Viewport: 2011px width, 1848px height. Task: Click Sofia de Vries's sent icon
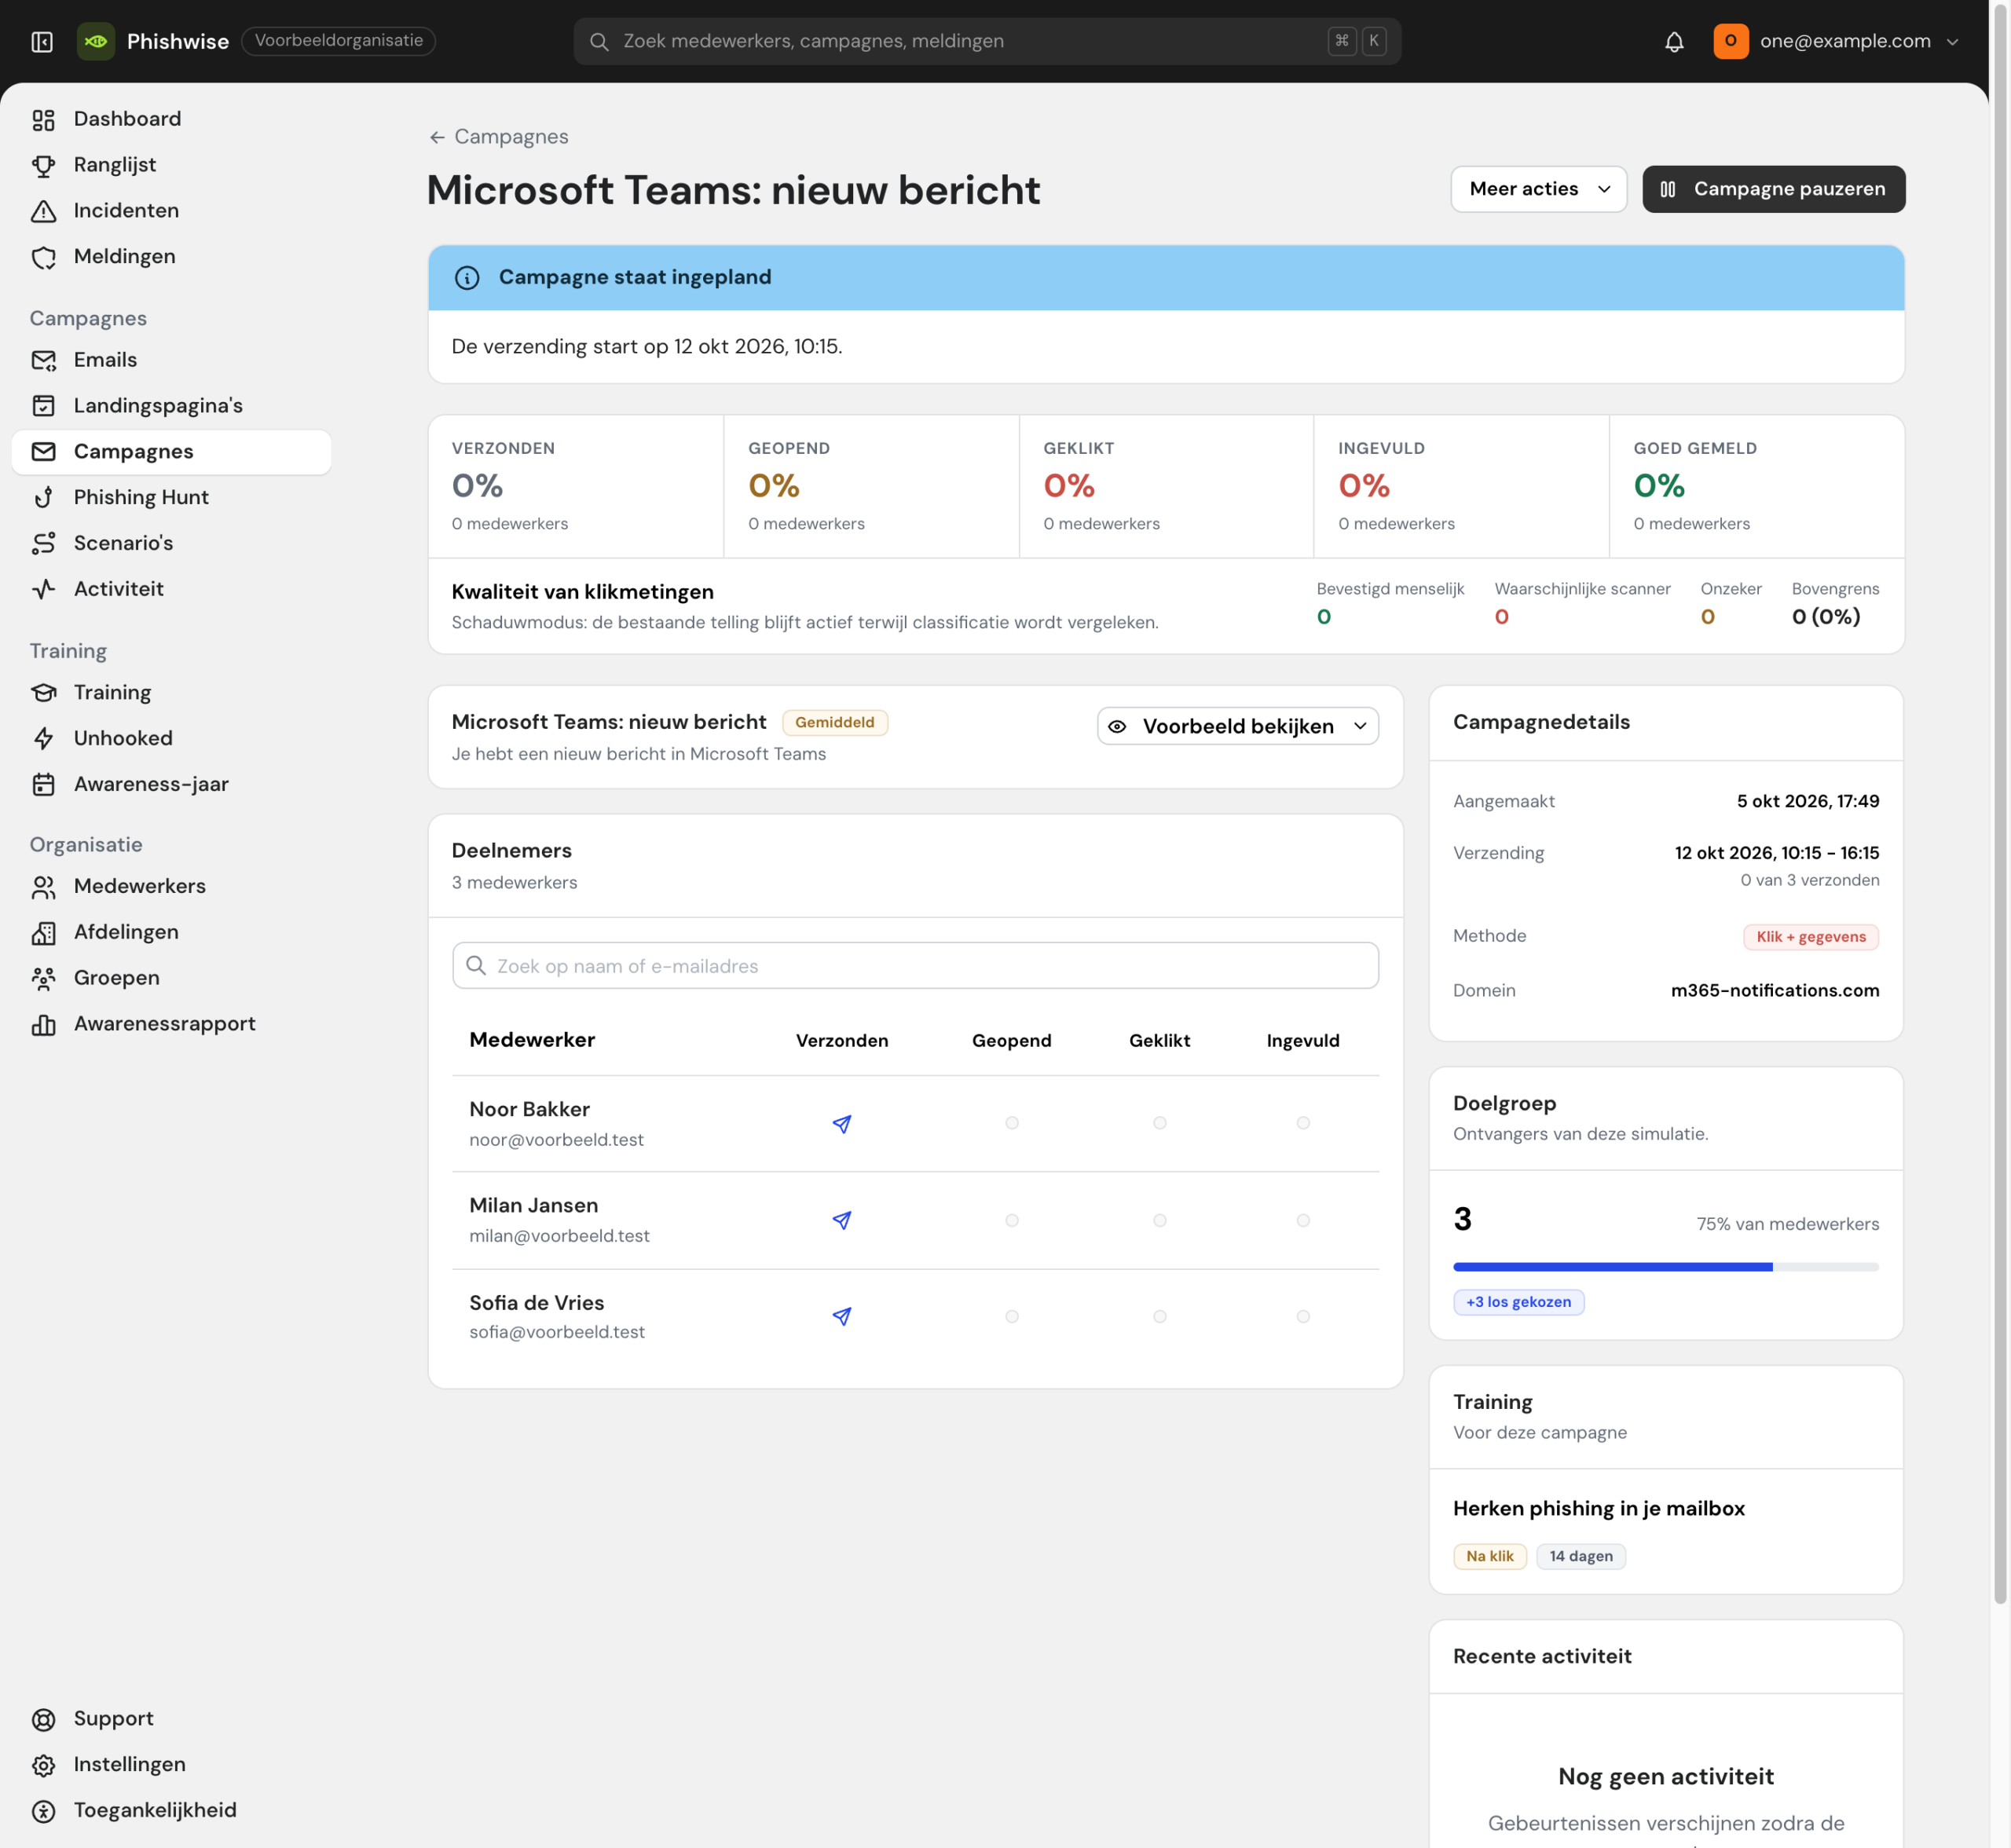coord(842,1316)
